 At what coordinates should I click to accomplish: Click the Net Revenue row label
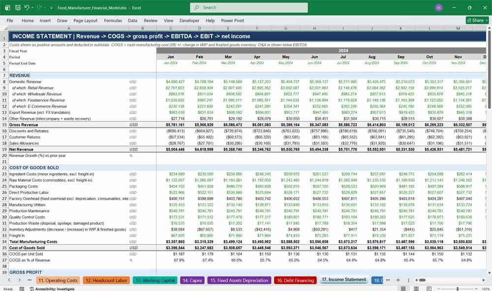click(21, 149)
